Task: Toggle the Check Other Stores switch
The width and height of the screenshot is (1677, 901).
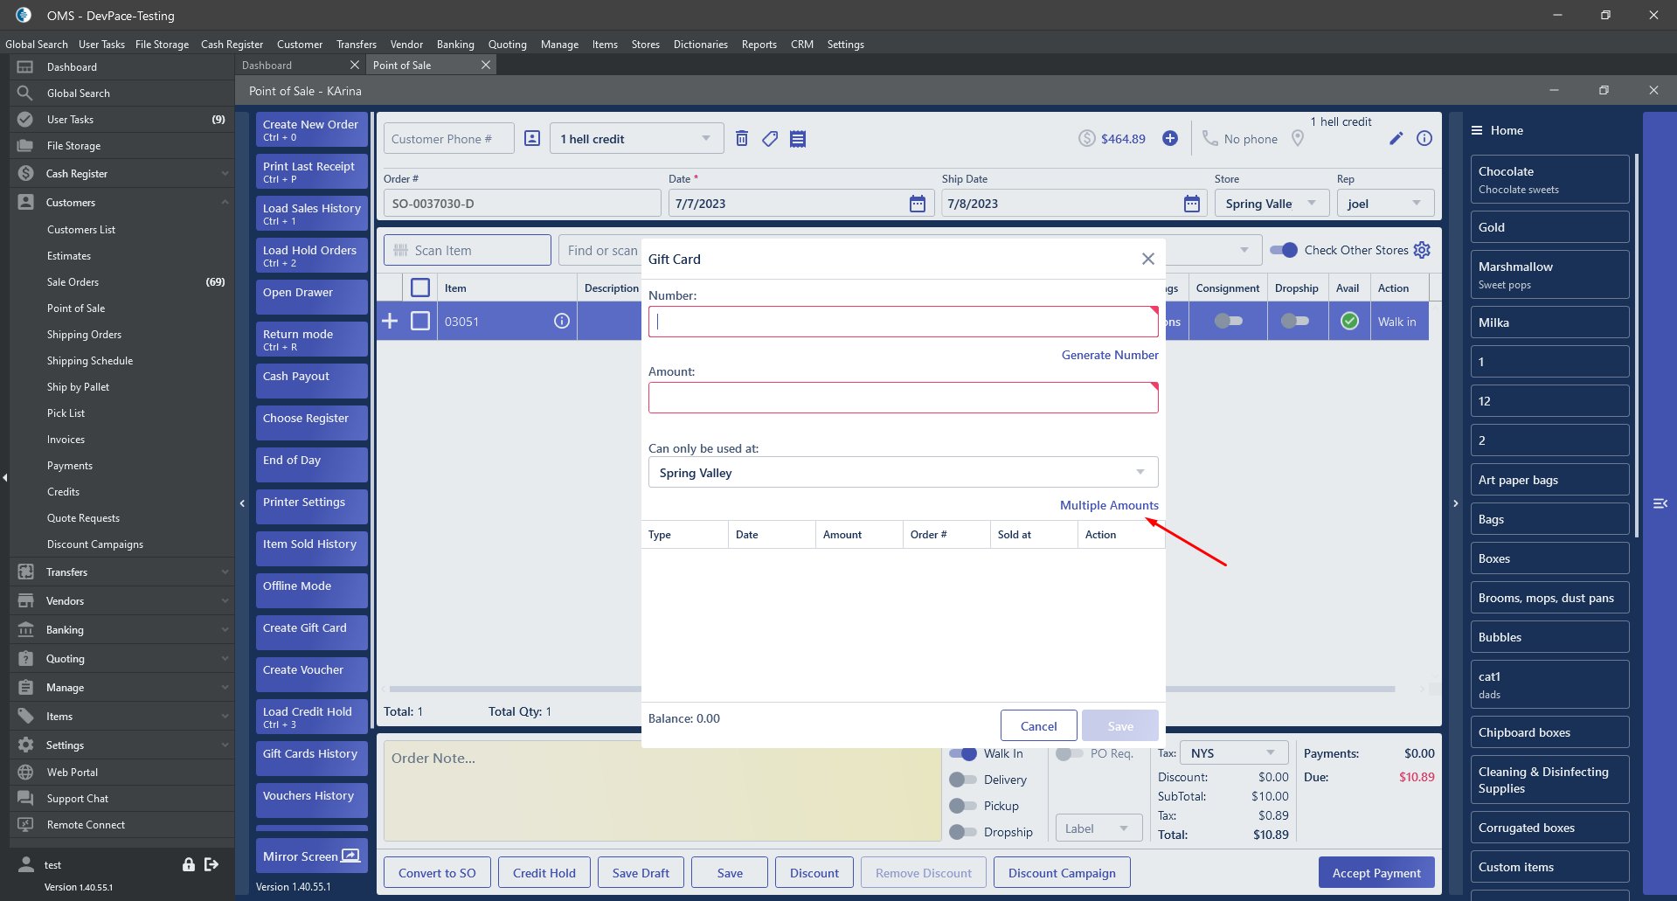Action: [x=1284, y=250]
